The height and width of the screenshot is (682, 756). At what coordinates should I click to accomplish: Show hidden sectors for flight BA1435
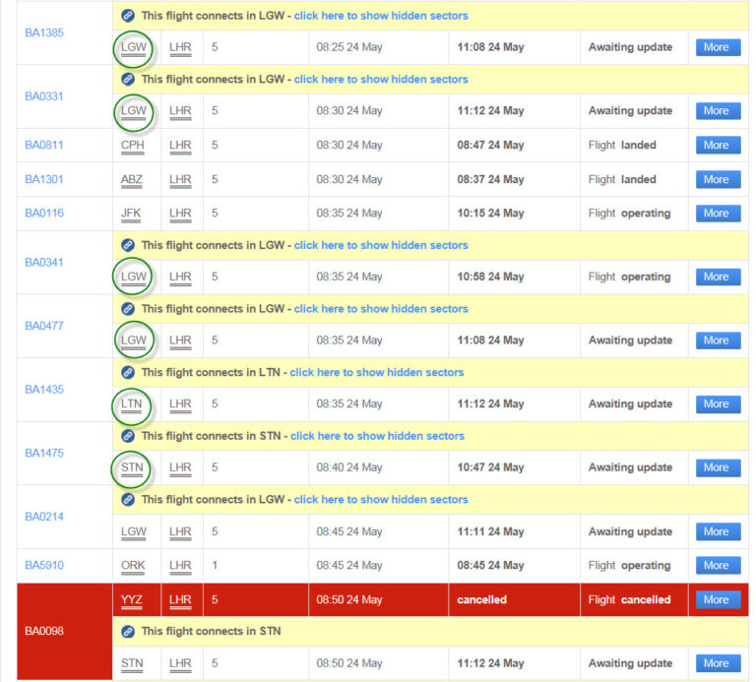point(377,373)
